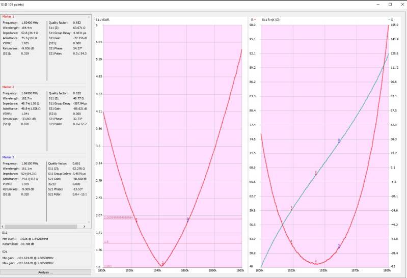Maximize the application window

pos(390,4)
